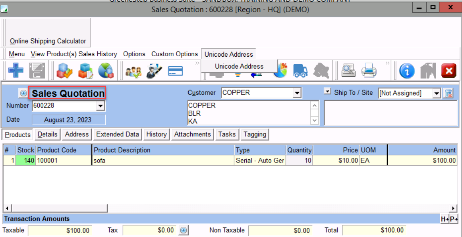Expand the Customer dropdown
Viewport: 462px width, 237px height.
pos(297,93)
